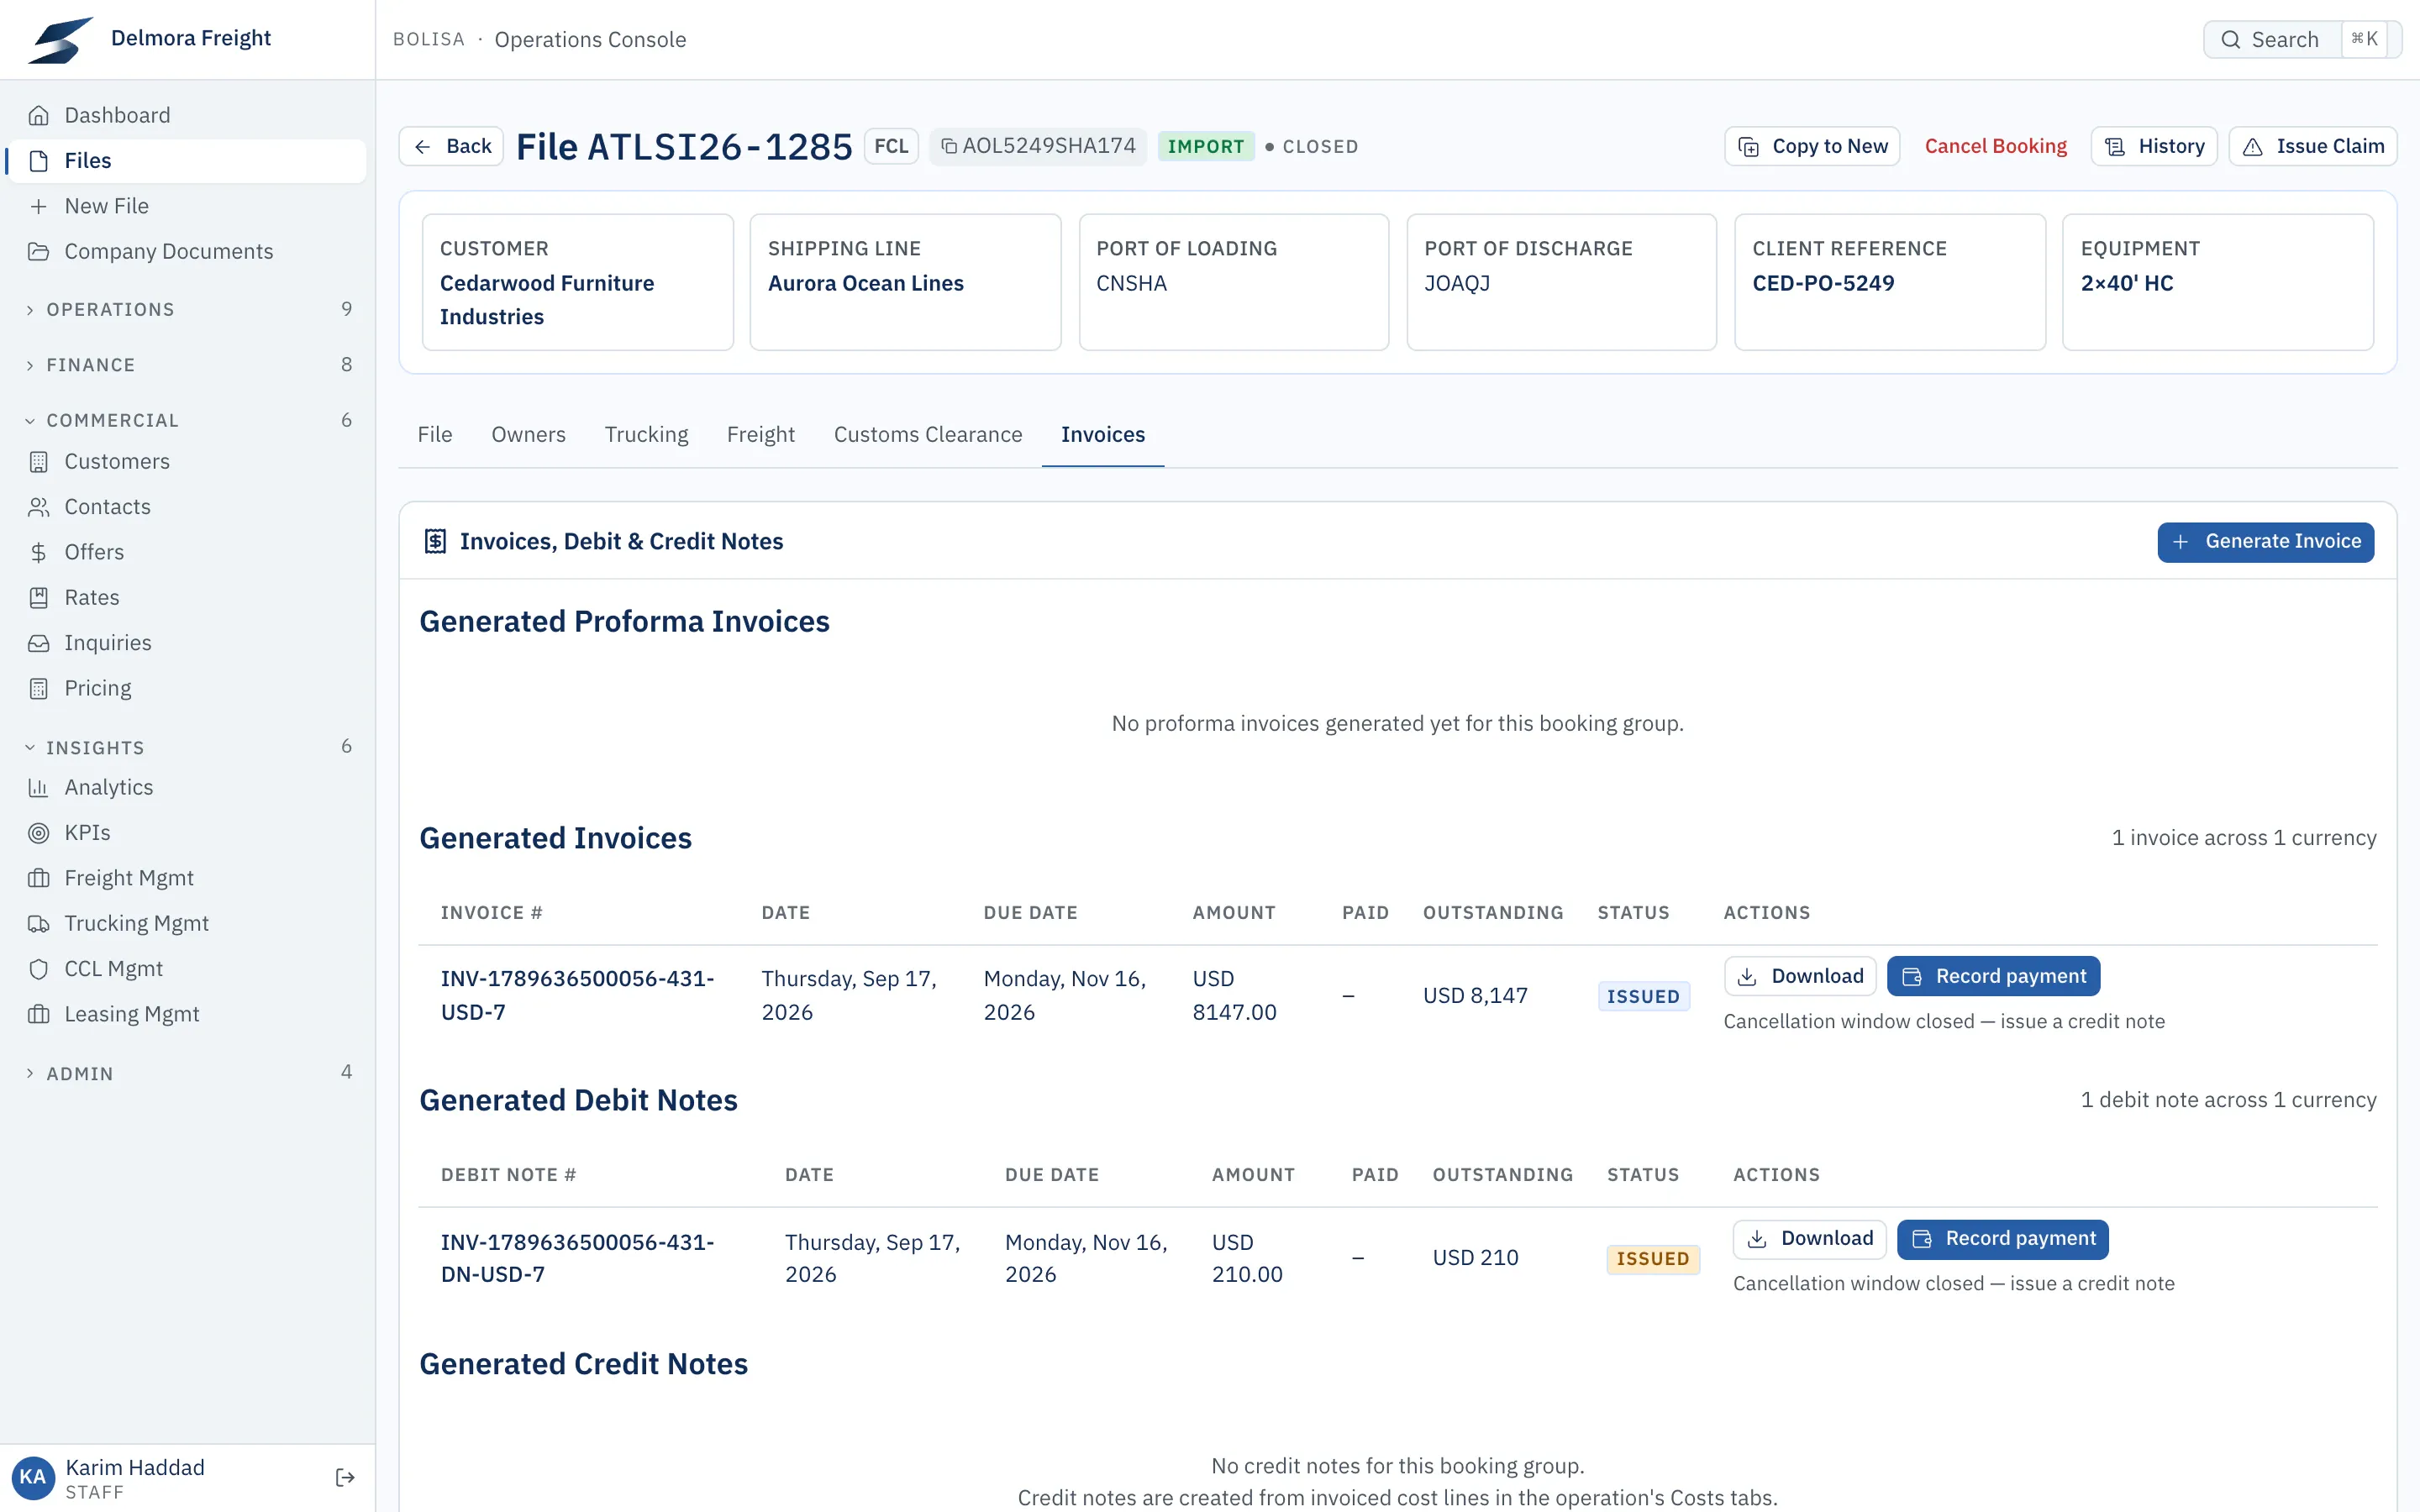The height and width of the screenshot is (1512, 2420).
Task: Record payment for the USD 210.00 debit note
Action: (2003, 1238)
